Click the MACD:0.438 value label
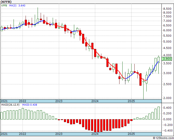 click(x=30, y=105)
